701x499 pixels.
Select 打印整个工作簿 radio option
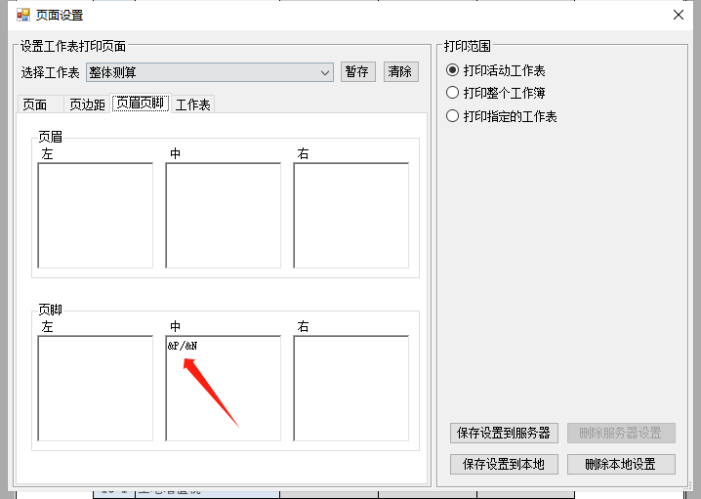click(452, 93)
